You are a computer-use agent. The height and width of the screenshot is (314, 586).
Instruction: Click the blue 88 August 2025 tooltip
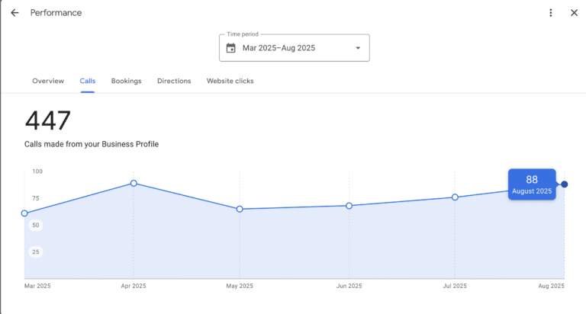tap(532, 184)
